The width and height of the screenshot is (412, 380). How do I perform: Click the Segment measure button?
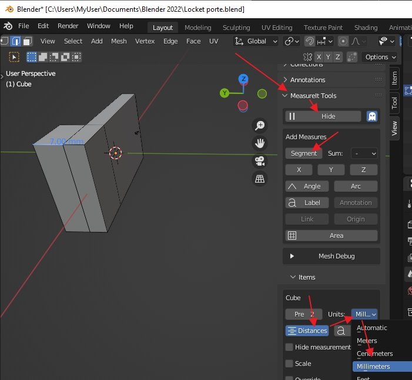(304, 154)
